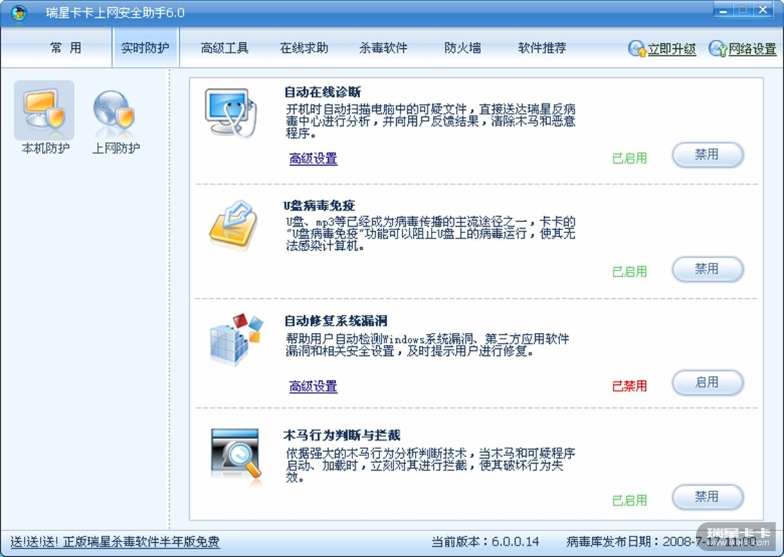Click the 自动在线诊断 heading
Image resolution: width=784 pixels, height=557 pixels.
323,92
